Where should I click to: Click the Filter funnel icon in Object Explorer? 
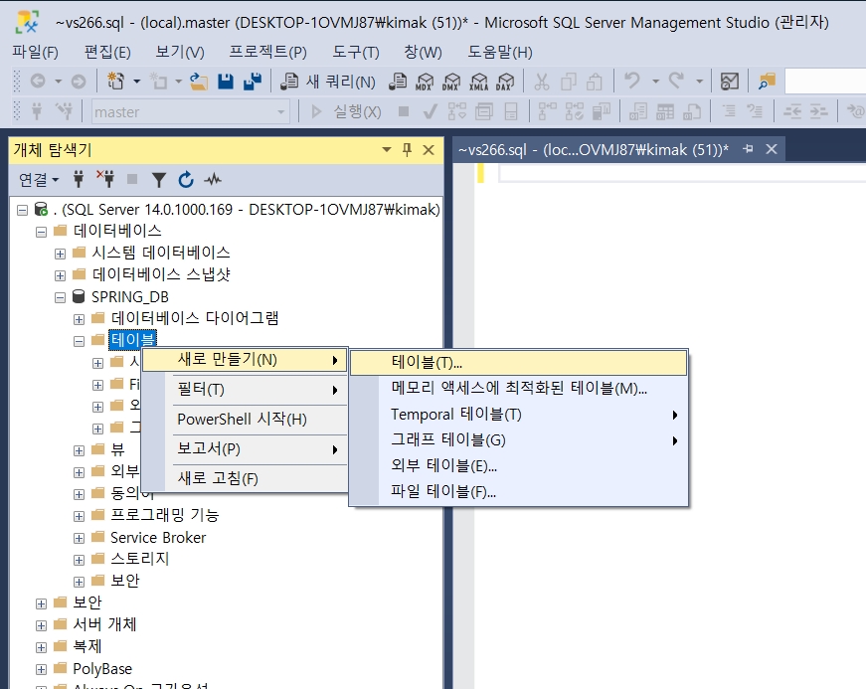coord(159,179)
